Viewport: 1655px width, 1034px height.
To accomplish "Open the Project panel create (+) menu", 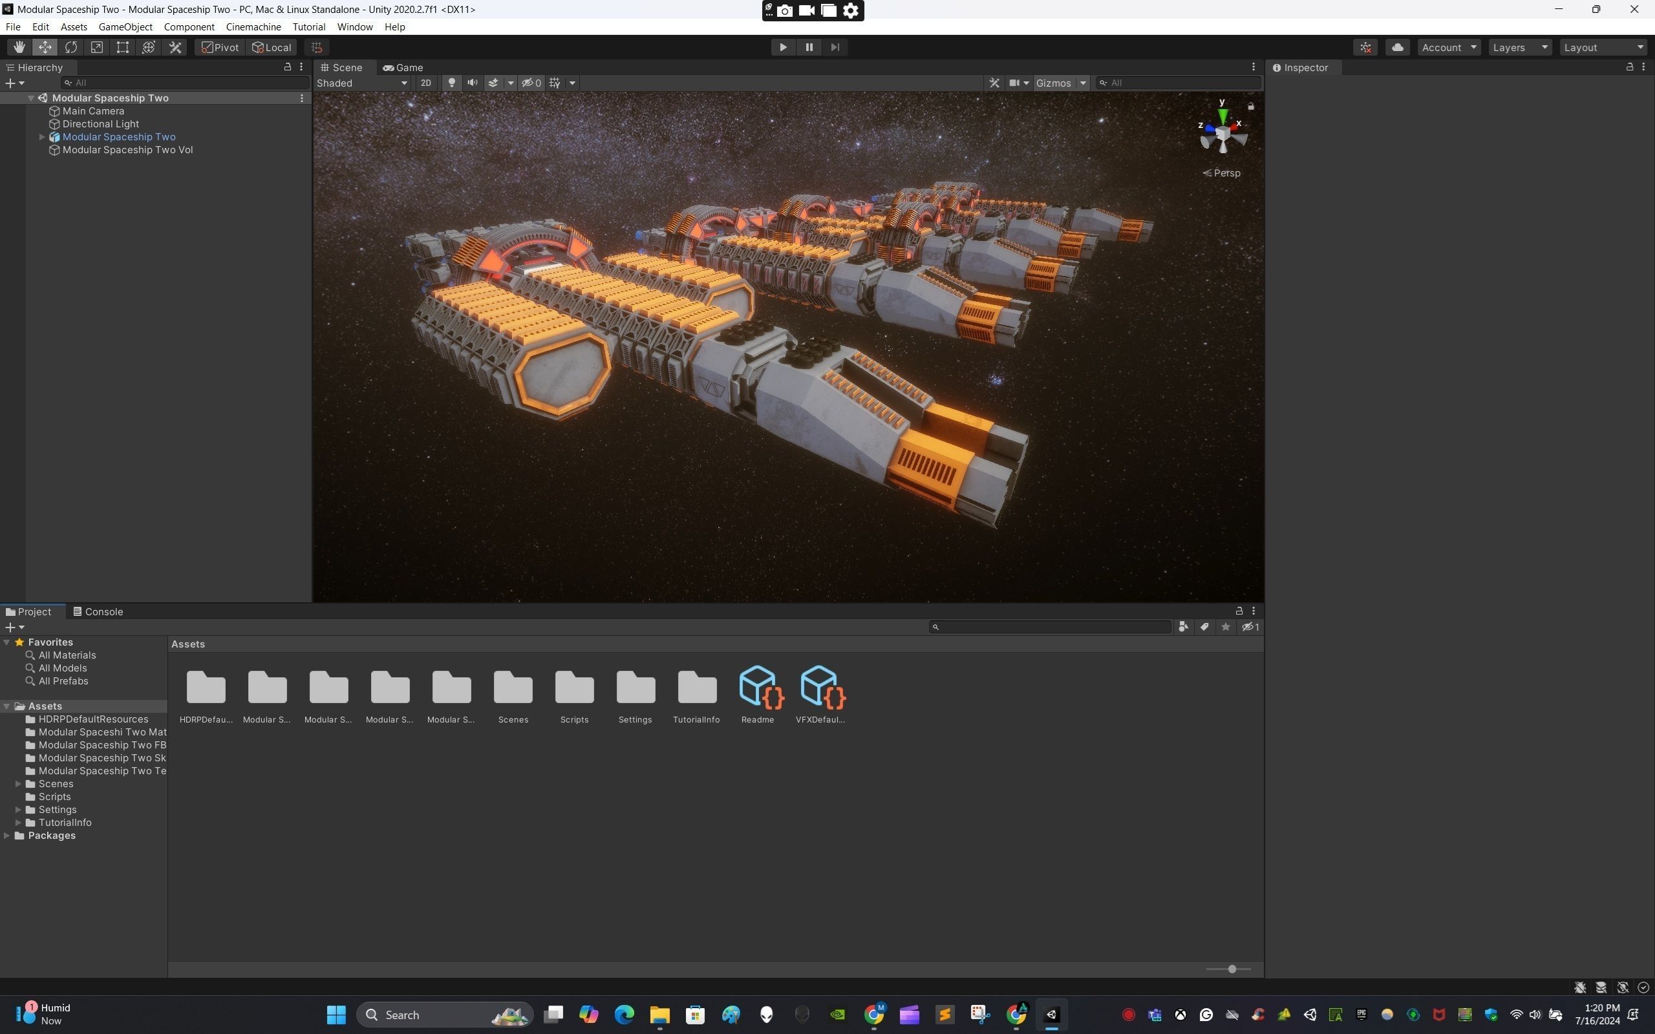I will point(14,627).
